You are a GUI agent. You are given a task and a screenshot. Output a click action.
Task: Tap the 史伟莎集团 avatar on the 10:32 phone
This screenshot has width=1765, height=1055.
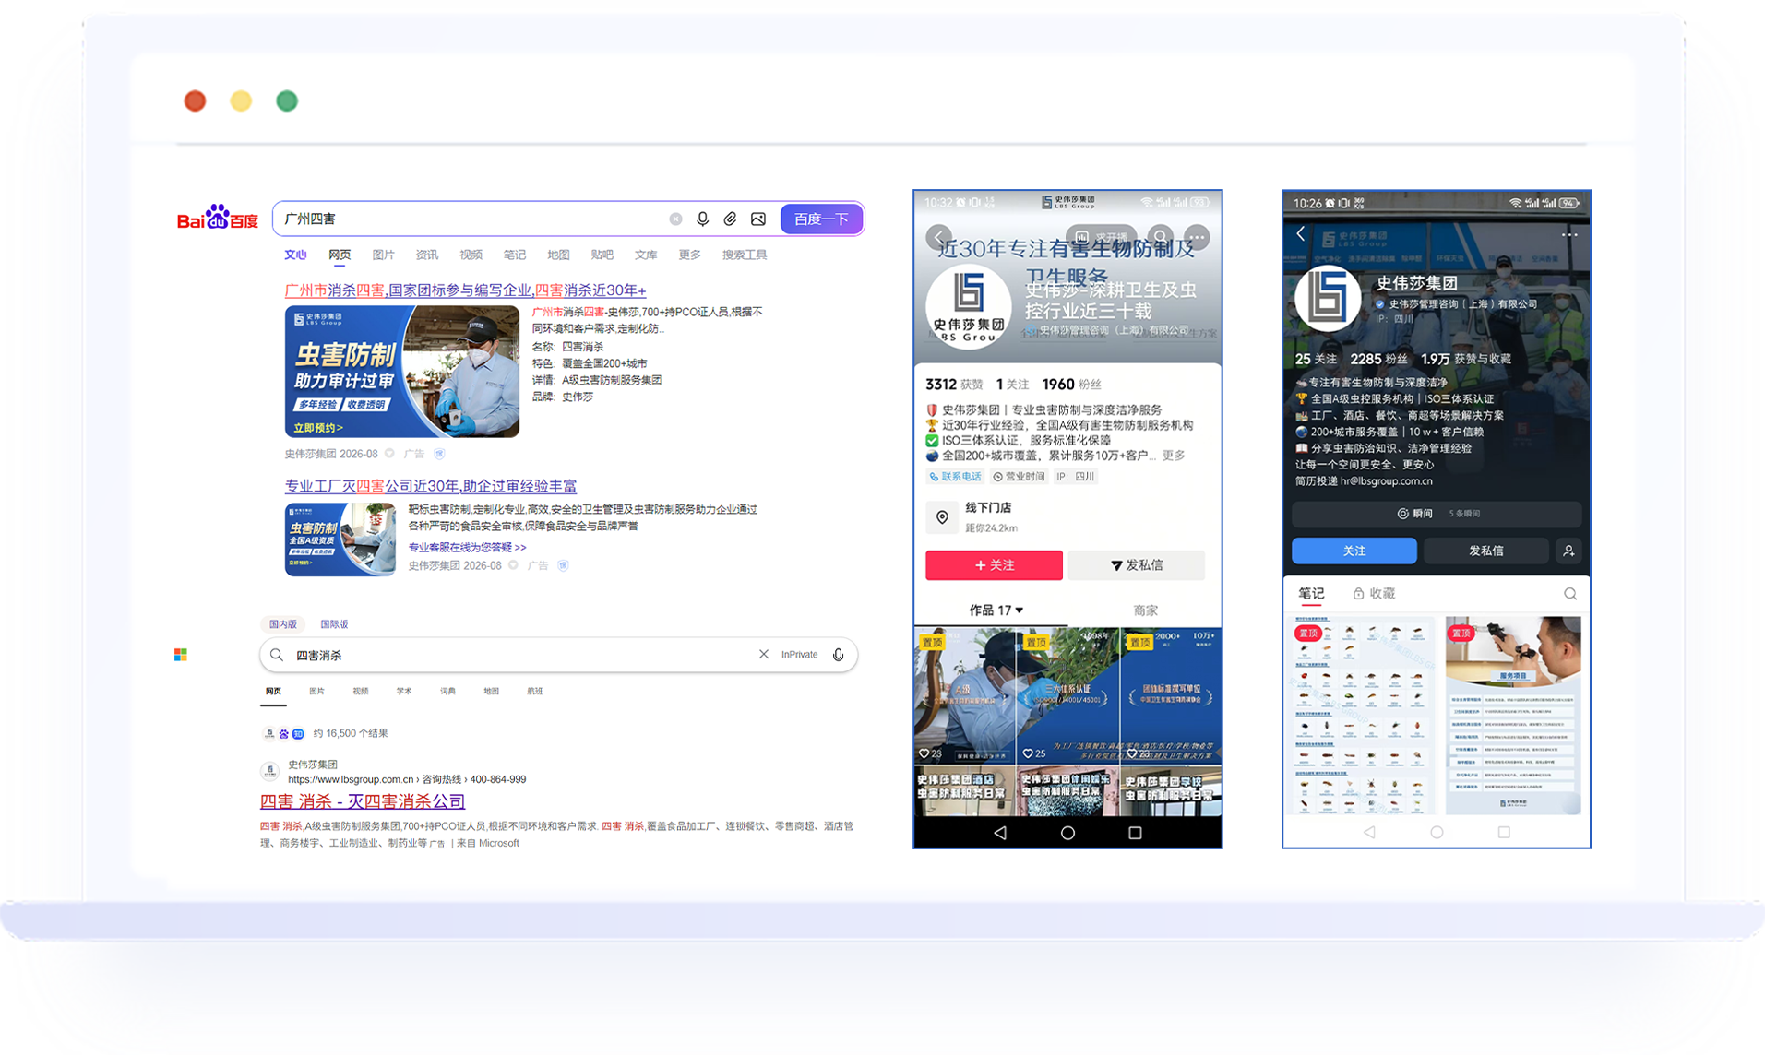pos(969,307)
